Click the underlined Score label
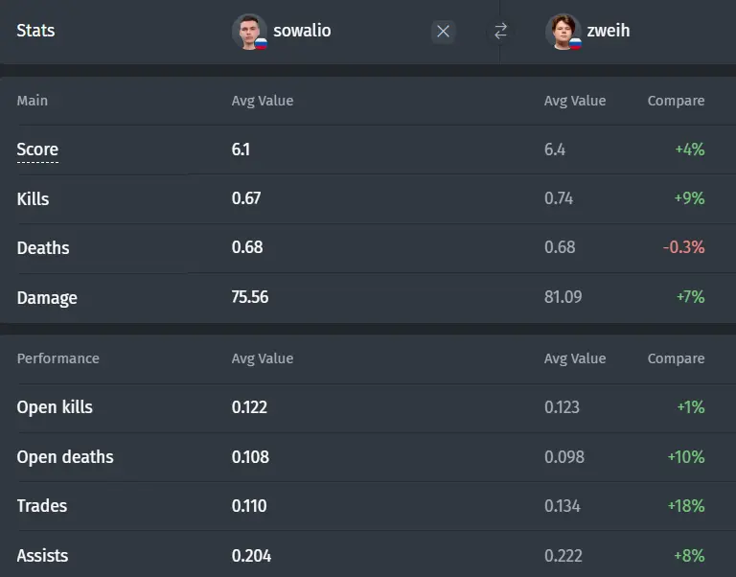Image resolution: width=736 pixels, height=577 pixels. coord(37,150)
